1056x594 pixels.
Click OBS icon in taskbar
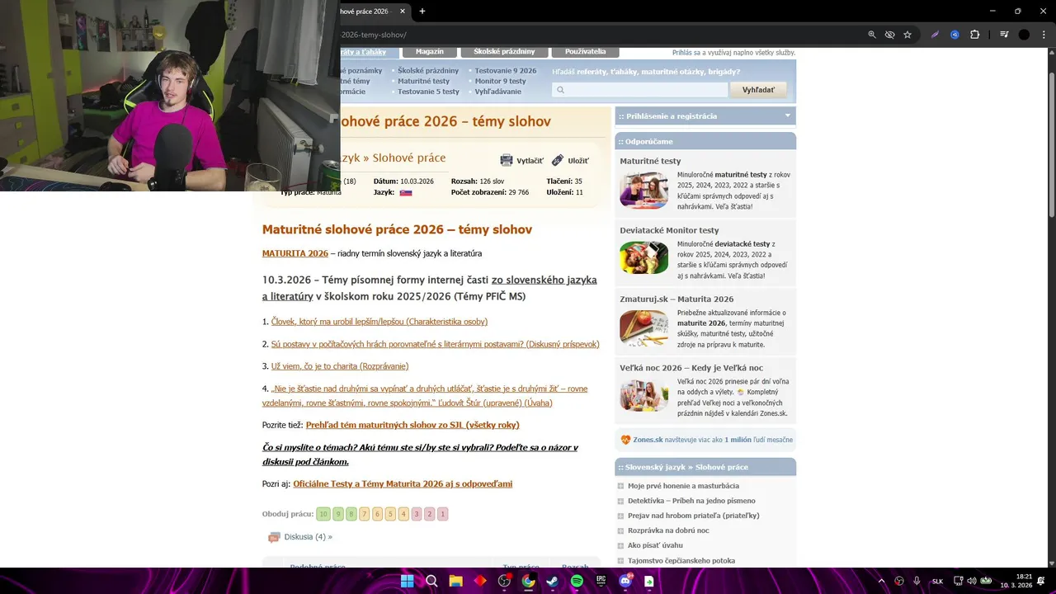(504, 582)
